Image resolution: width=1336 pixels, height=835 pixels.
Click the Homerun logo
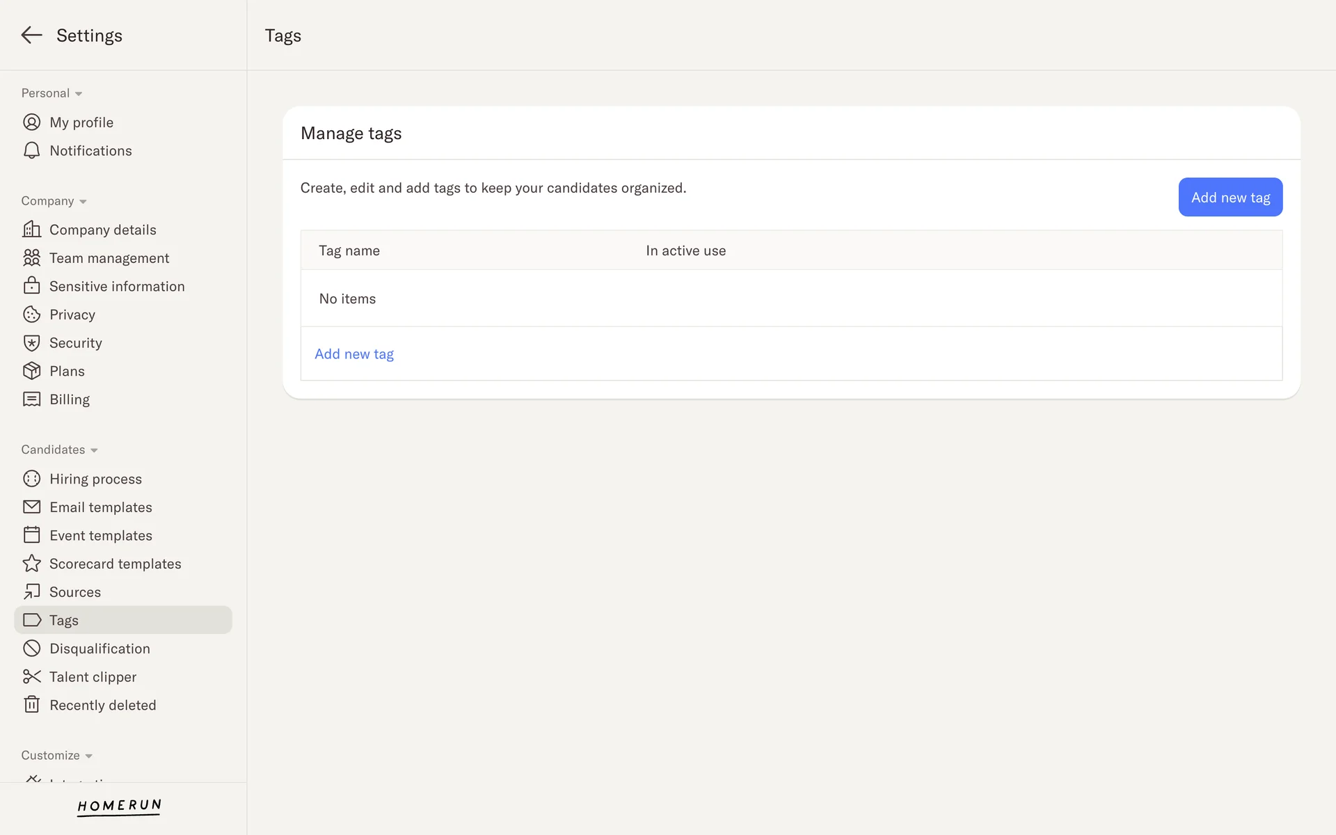[119, 806]
